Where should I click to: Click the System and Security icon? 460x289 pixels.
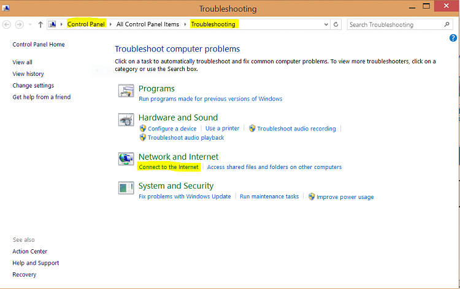[126, 188]
